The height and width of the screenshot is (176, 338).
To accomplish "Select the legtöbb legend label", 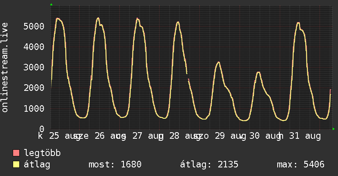I will [42, 153].
